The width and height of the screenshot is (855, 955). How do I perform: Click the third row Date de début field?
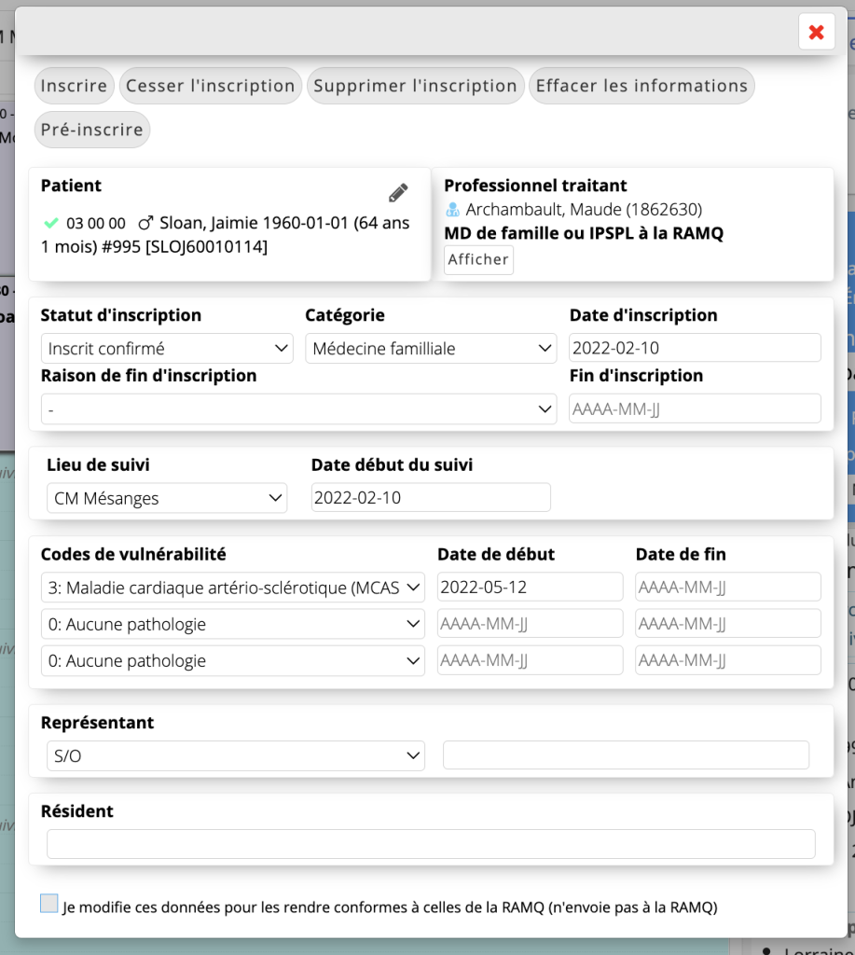pos(530,660)
